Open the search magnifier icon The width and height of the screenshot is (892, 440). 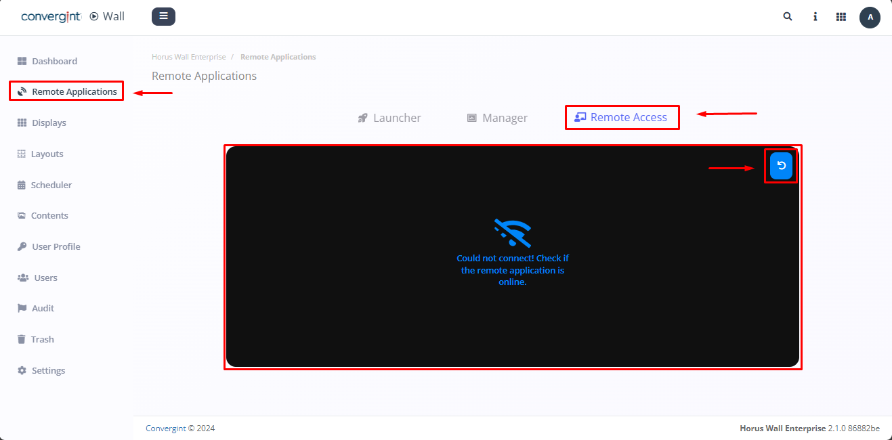tap(788, 17)
